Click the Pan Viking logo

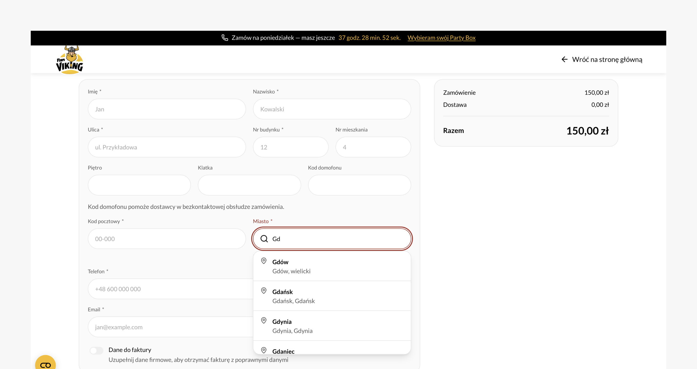tap(69, 59)
